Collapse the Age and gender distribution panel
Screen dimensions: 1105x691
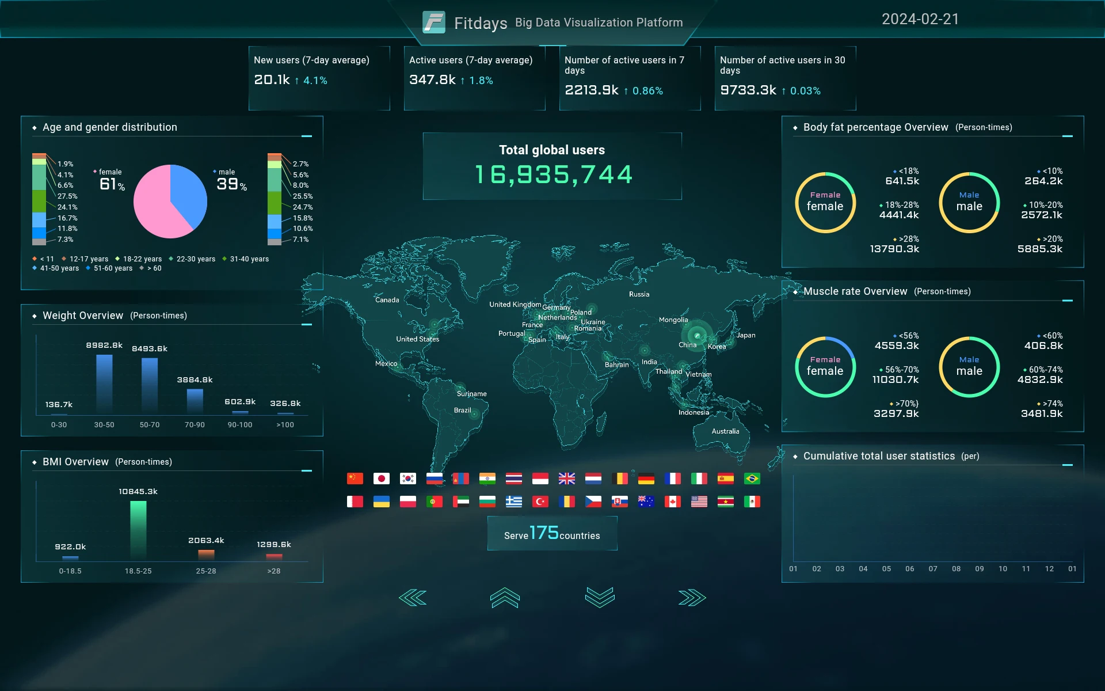(x=307, y=136)
